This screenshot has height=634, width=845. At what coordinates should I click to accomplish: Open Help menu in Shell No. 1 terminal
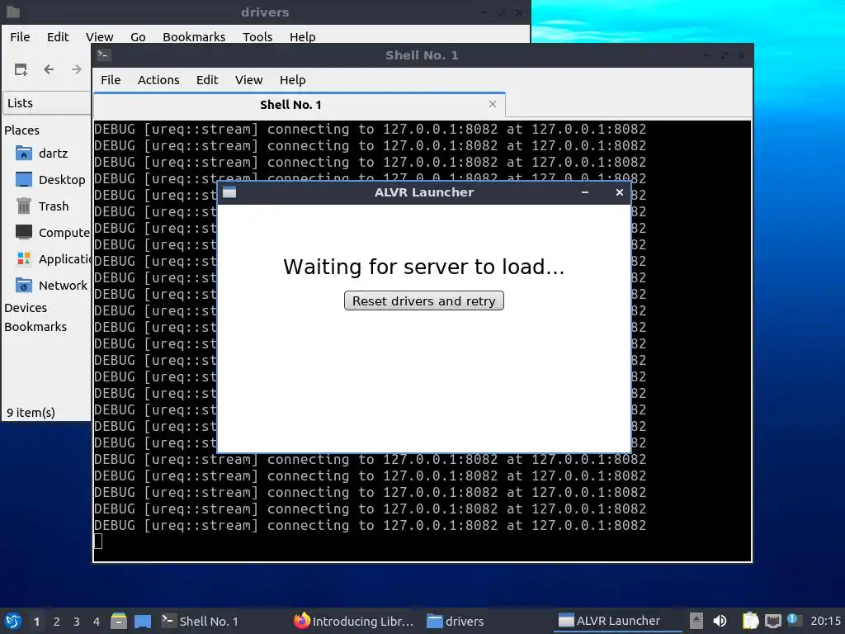tap(293, 80)
